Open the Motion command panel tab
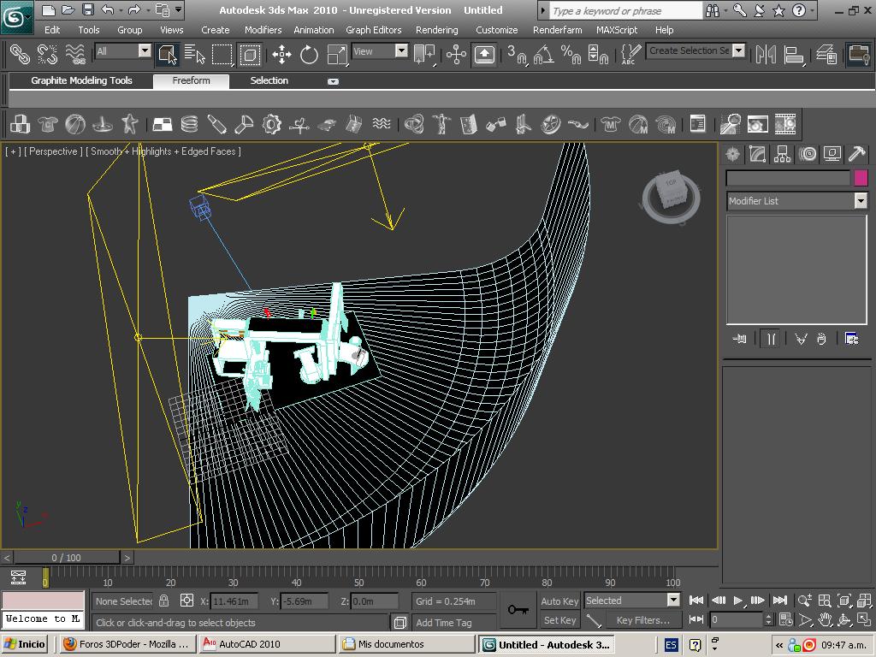 point(808,154)
